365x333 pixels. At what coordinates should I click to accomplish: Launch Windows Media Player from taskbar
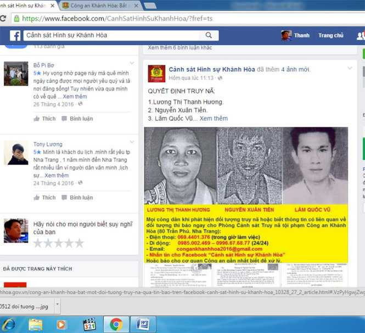(61, 324)
